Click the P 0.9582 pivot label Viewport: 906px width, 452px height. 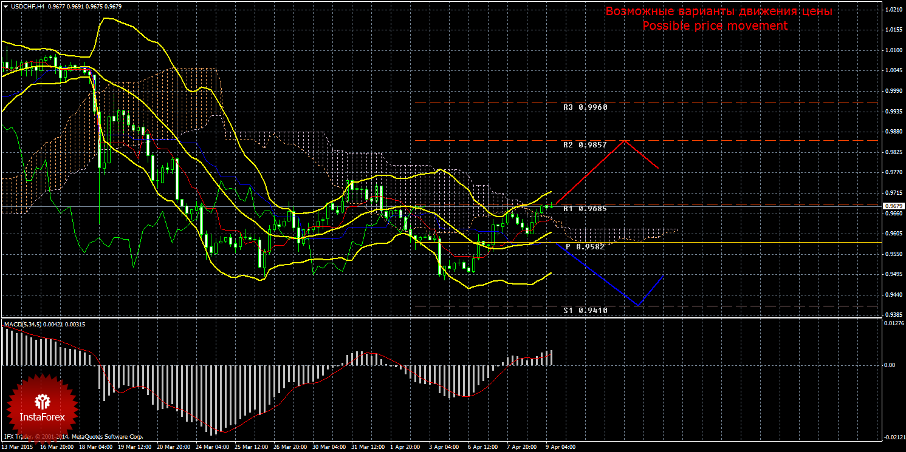click(x=586, y=247)
